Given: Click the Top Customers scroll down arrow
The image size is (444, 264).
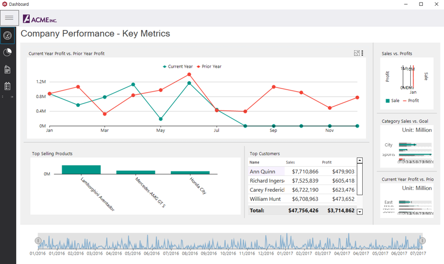Looking at the screenshot, I should (360, 211).
